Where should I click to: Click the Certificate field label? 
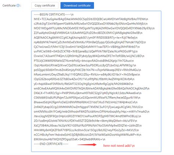[9, 6]
